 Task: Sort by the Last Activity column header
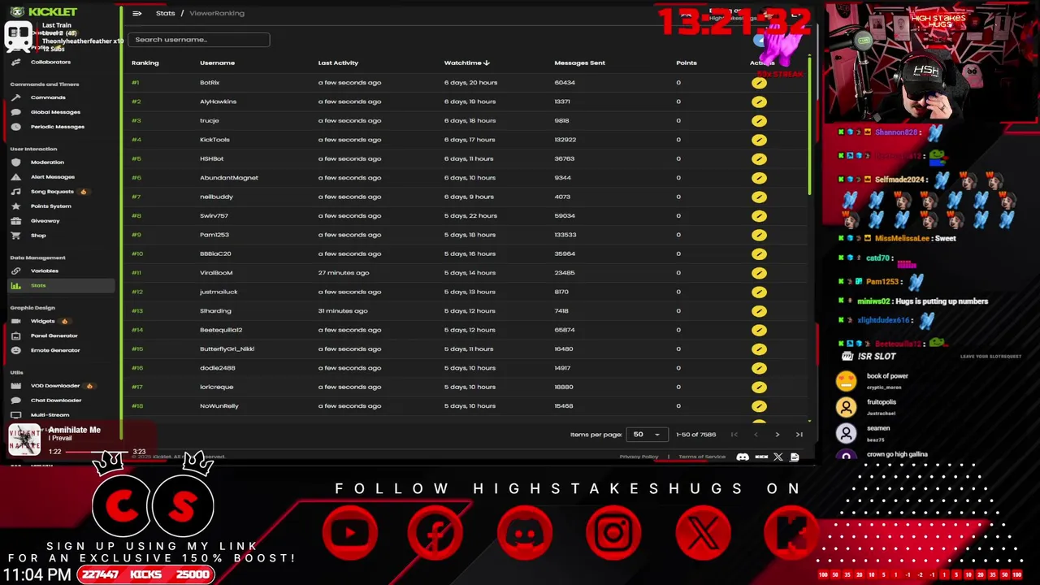338,63
